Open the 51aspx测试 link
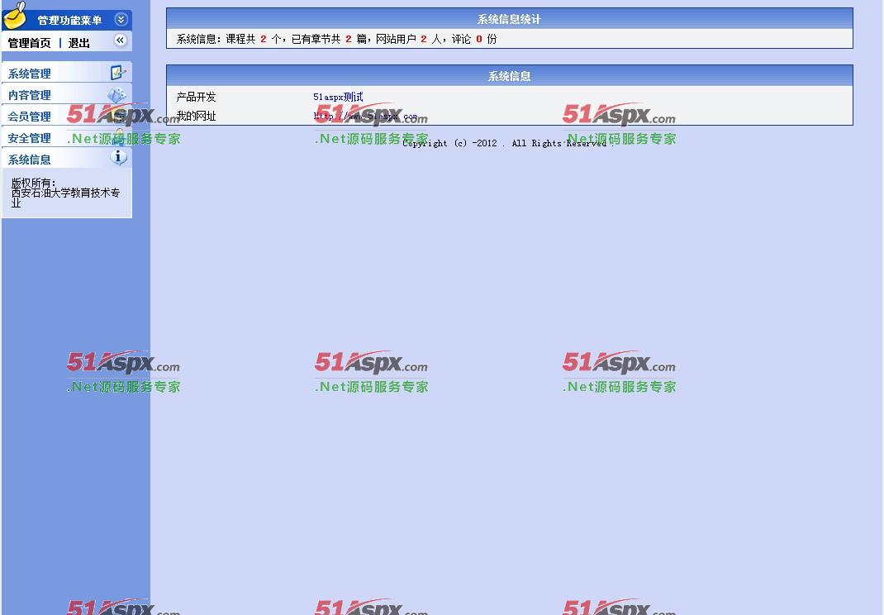This screenshot has width=884, height=615. pos(338,97)
